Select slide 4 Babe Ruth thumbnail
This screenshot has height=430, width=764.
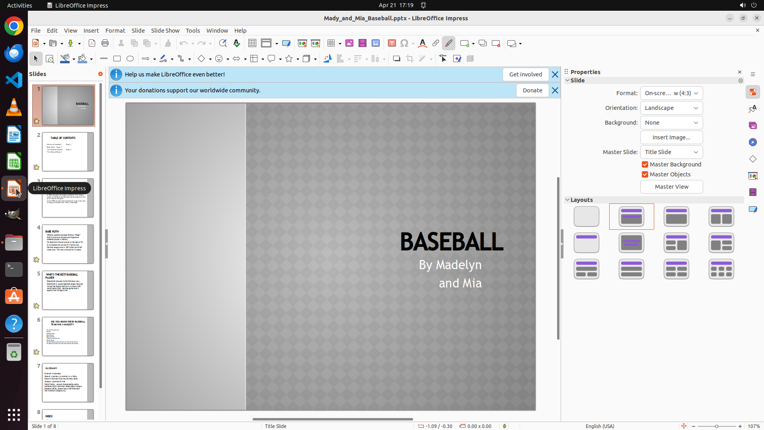[68, 244]
